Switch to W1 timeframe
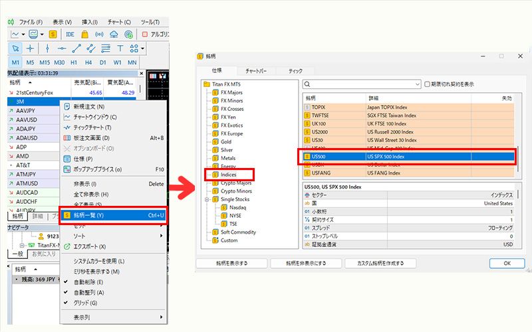 click(x=118, y=62)
